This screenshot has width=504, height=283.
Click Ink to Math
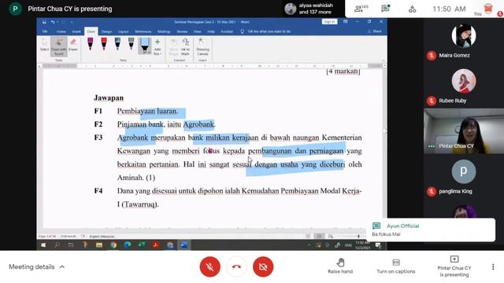pos(185,47)
